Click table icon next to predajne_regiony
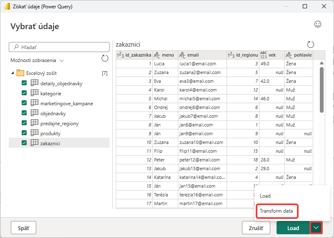 (x=35, y=123)
